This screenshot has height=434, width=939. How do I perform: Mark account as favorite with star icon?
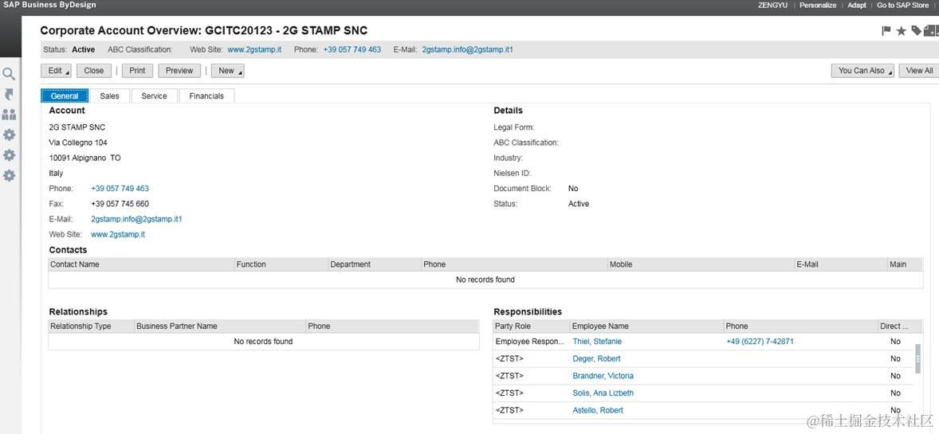pyautogui.click(x=902, y=30)
